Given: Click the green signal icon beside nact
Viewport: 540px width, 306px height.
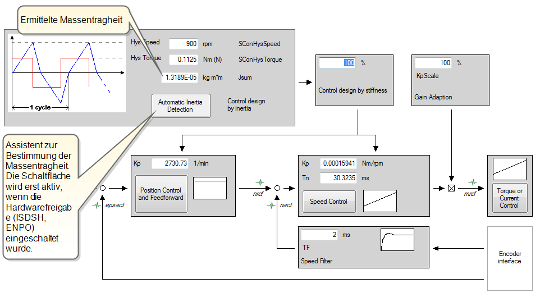Looking at the screenshot, I should [x=272, y=205].
